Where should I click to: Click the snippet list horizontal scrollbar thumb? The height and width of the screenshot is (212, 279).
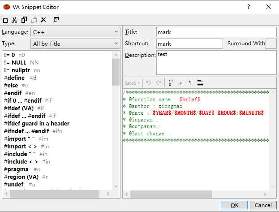coord(55,194)
